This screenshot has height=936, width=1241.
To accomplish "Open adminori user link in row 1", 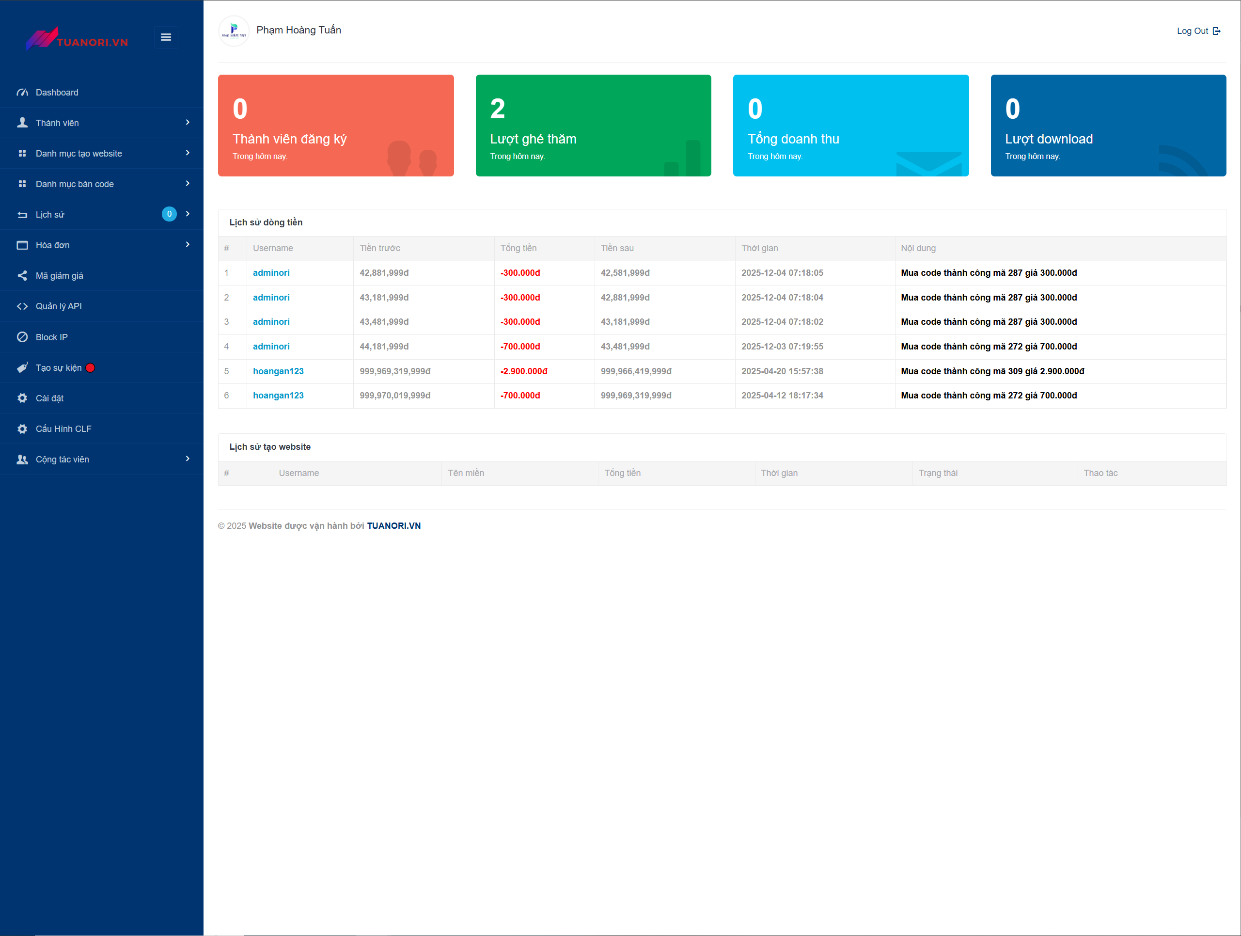I will click(x=271, y=273).
